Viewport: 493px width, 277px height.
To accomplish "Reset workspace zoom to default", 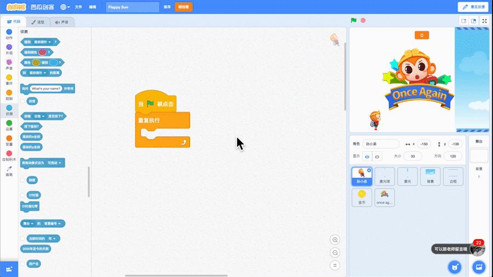I will click(x=335, y=266).
